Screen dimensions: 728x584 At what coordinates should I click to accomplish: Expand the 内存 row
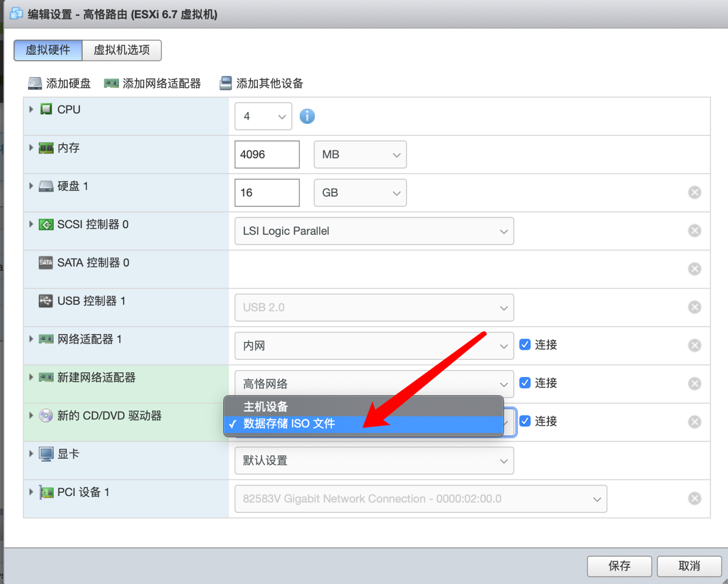pos(32,148)
